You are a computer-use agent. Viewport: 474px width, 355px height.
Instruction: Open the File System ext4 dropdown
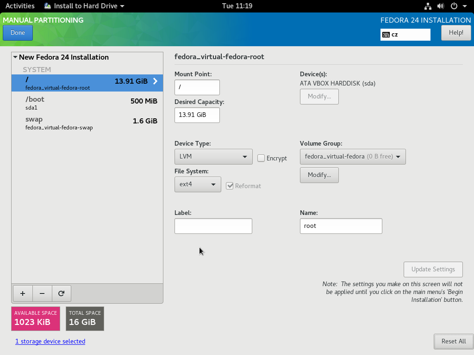tap(198, 184)
